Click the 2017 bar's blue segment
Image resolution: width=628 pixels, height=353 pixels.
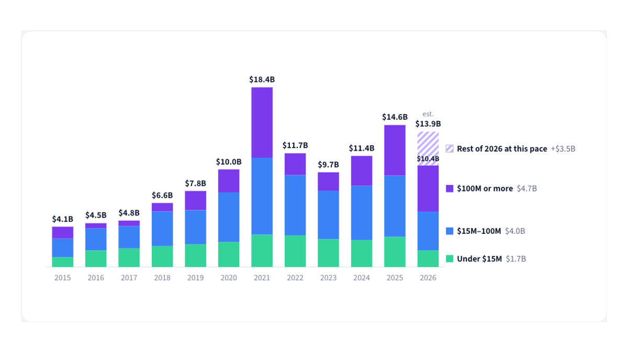pyautogui.click(x=129, y=237)
